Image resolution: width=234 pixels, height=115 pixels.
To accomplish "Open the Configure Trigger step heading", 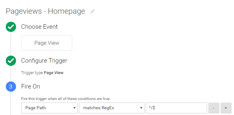I will (44, 61).
